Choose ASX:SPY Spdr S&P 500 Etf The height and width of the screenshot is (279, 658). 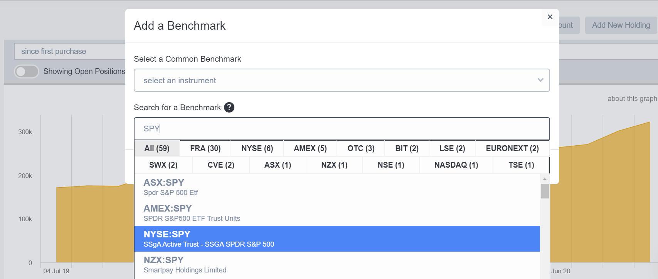coord(337,187)
